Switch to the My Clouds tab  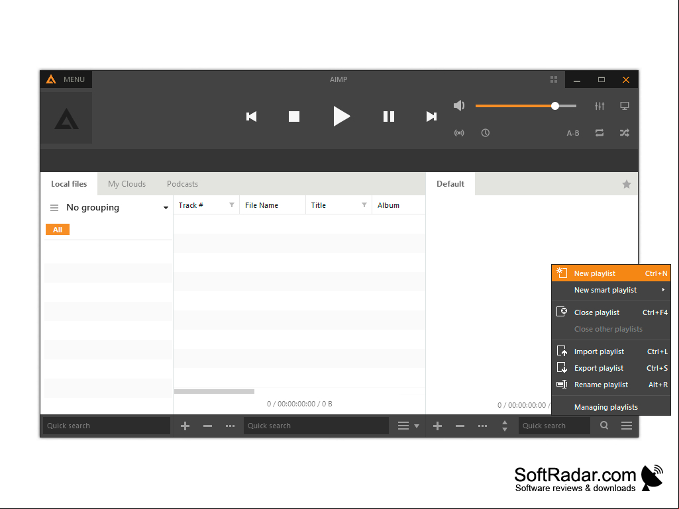(127, 184)
